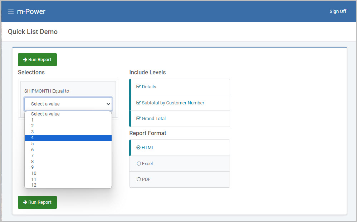
Task: Choose month 12 from the dropdown list
Action: [68, 185]
